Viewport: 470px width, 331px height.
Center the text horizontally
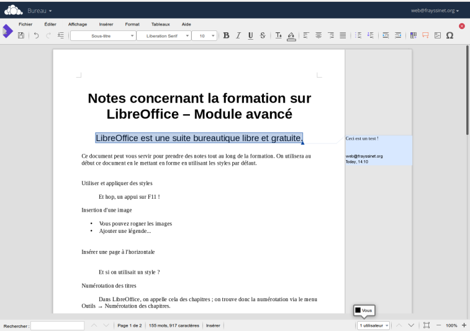pyautogui.click(x=319, y=35)
